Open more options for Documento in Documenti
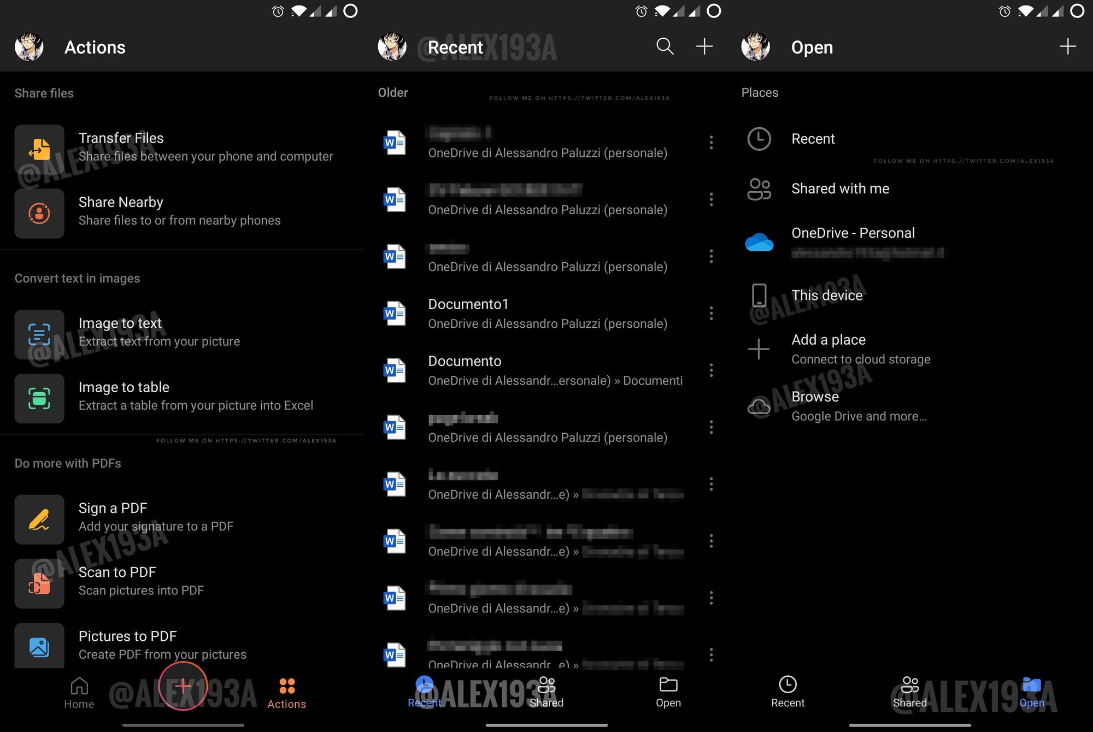The width and height of the screenshot is (1093, 732). click(x=711, y=370)
